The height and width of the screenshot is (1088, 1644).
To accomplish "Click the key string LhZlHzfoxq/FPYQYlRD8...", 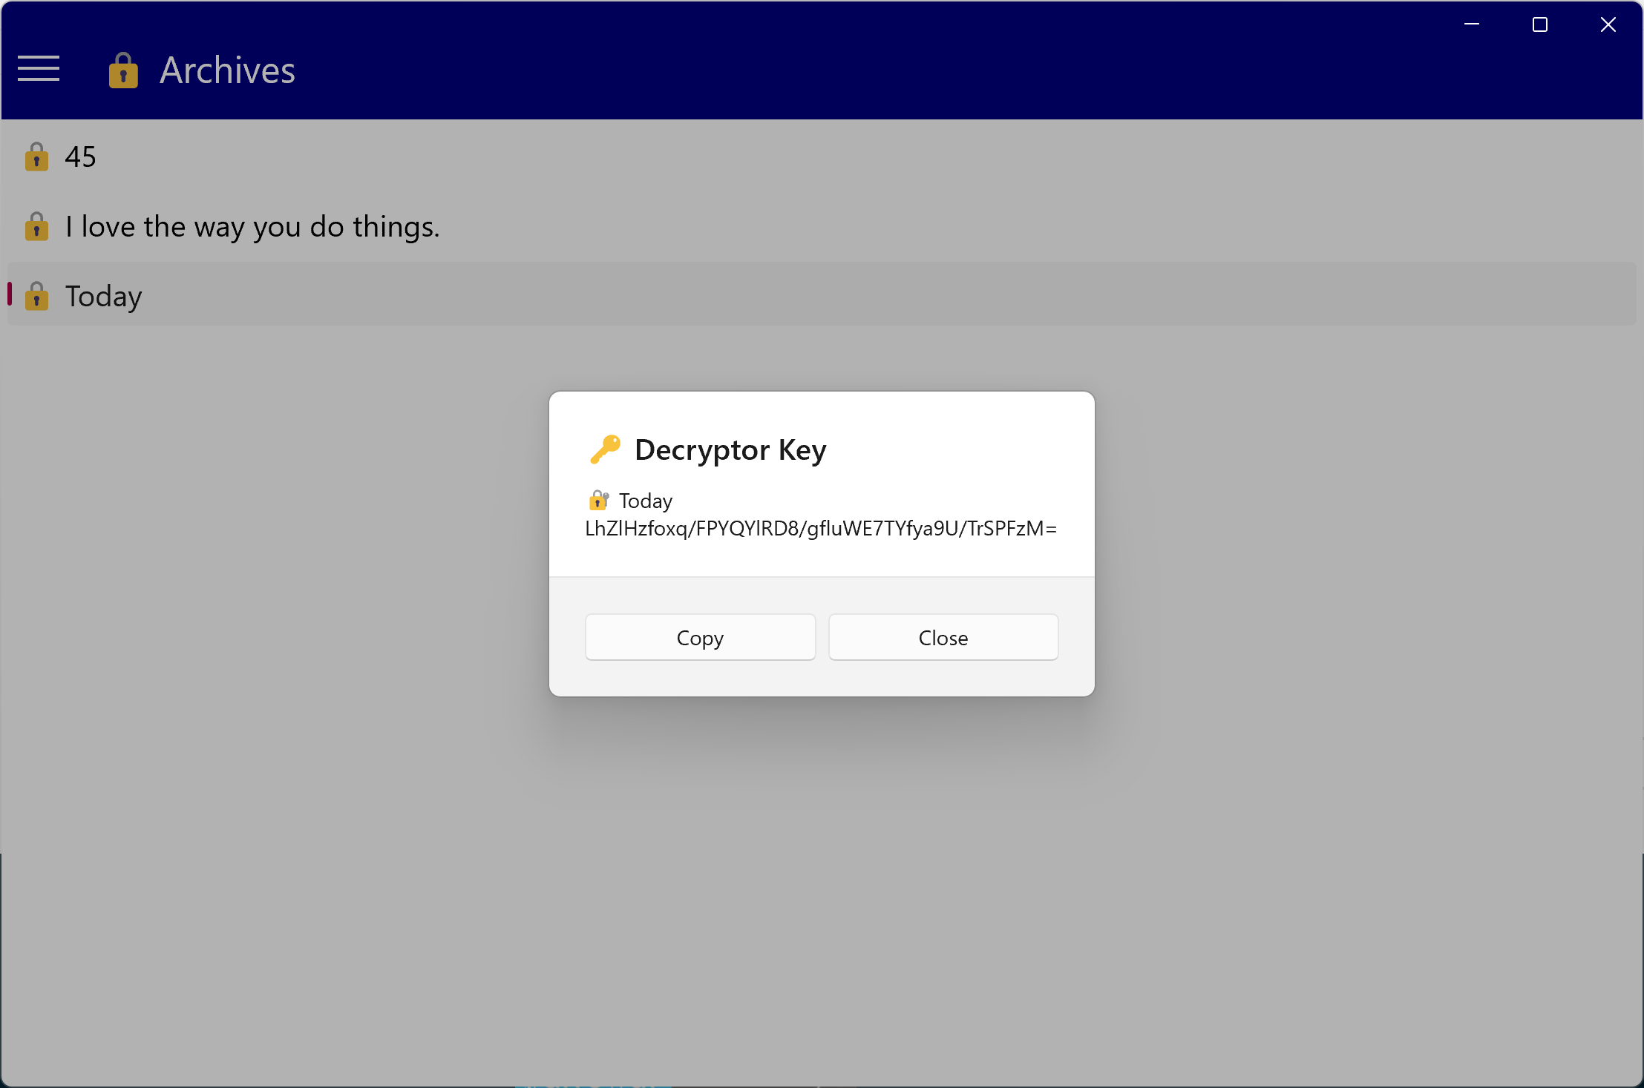I will pyautogui.click(x=821, y=529).
